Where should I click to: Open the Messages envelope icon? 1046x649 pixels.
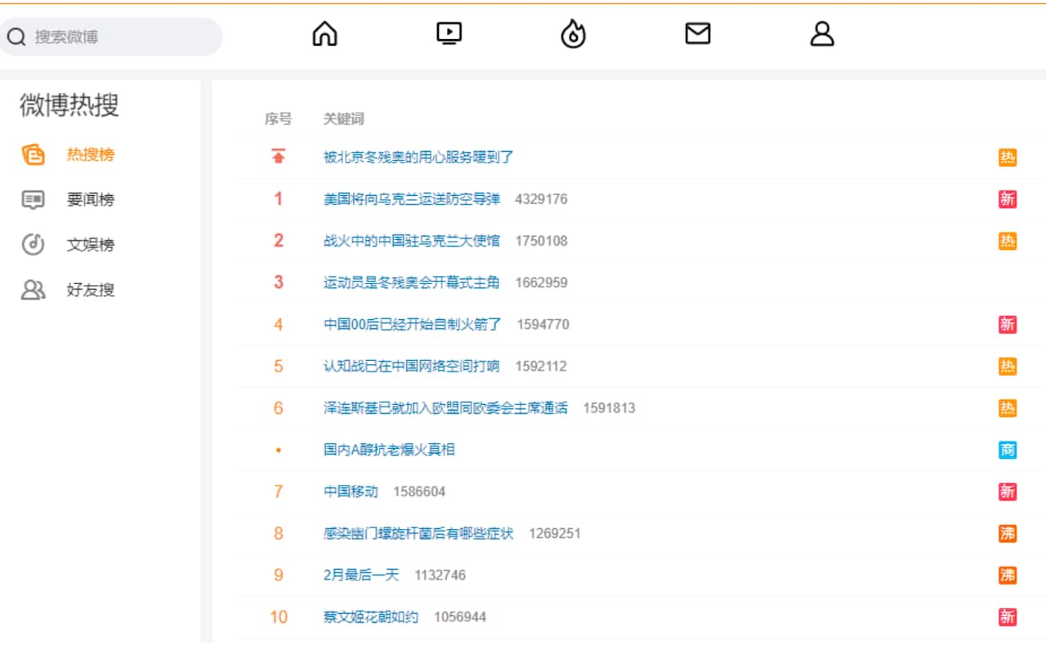coord(697,34)
